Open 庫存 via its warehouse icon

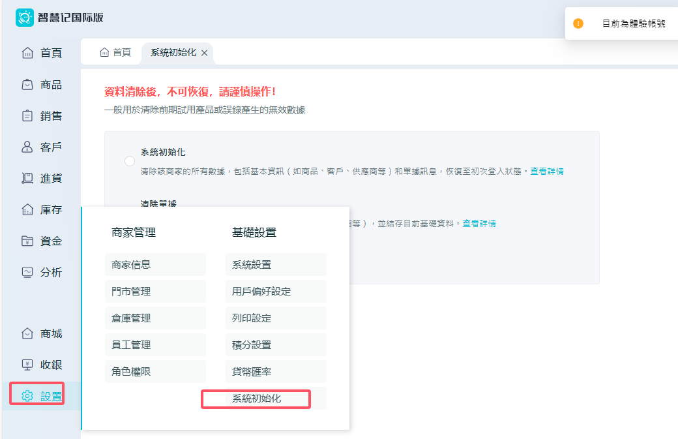pyautogui.click(x=27, y=209)
